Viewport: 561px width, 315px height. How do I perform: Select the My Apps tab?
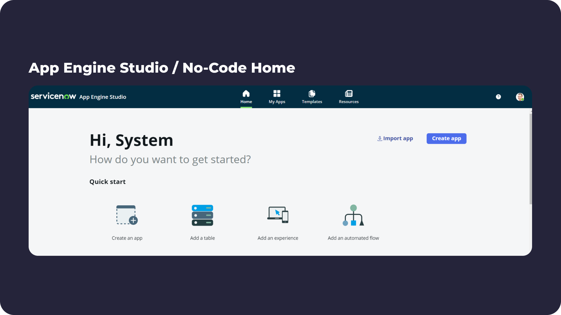277,97
